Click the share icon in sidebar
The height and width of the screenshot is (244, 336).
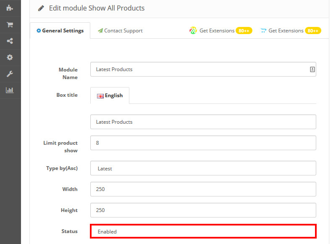pyautogui.click(x=10, y=41)
